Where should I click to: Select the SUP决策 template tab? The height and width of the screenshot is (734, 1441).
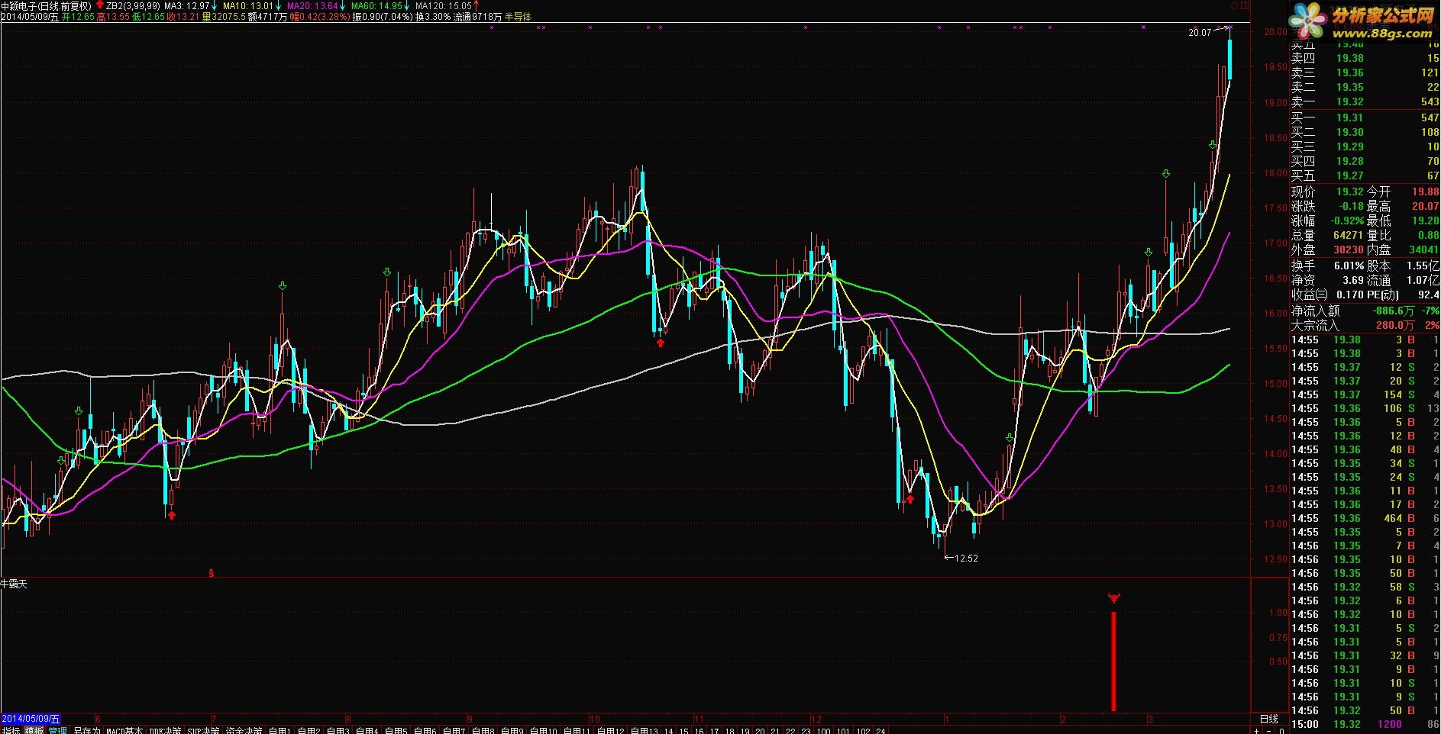203,730
